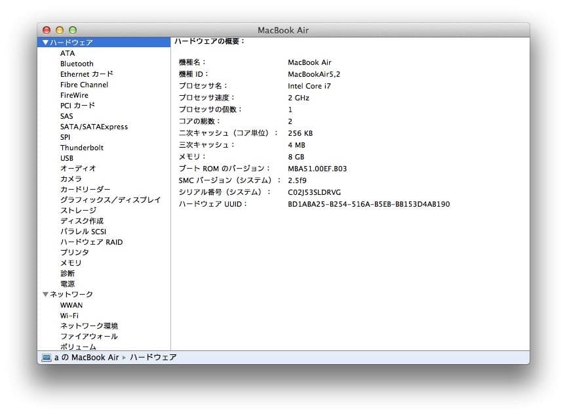567x416 pixels.
Task: Select Wi-Fi under the network section
Action: tap(69, 315)
